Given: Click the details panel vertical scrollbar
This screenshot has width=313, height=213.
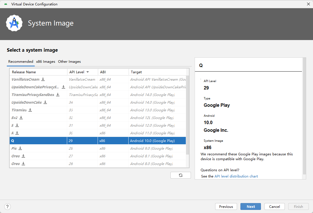Looking at the screenshot, I should (304, 116).
